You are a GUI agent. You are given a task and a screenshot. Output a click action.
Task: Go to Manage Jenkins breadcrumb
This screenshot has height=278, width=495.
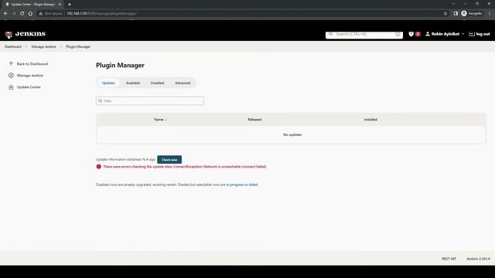[43, 46]
